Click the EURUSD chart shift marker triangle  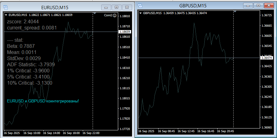point(95,13)
